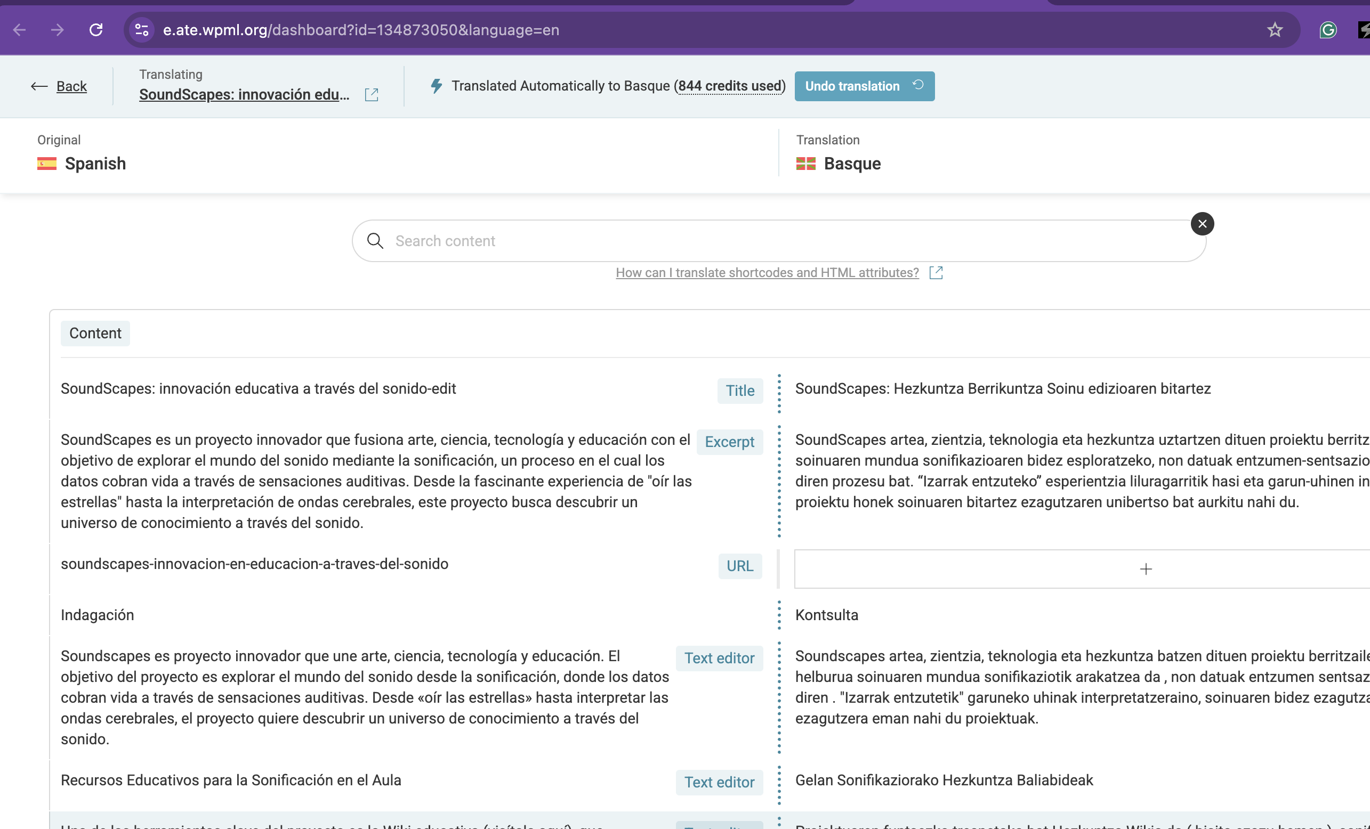
Task: Click the Basque flag icon
Action: click(x=805, y=164)
